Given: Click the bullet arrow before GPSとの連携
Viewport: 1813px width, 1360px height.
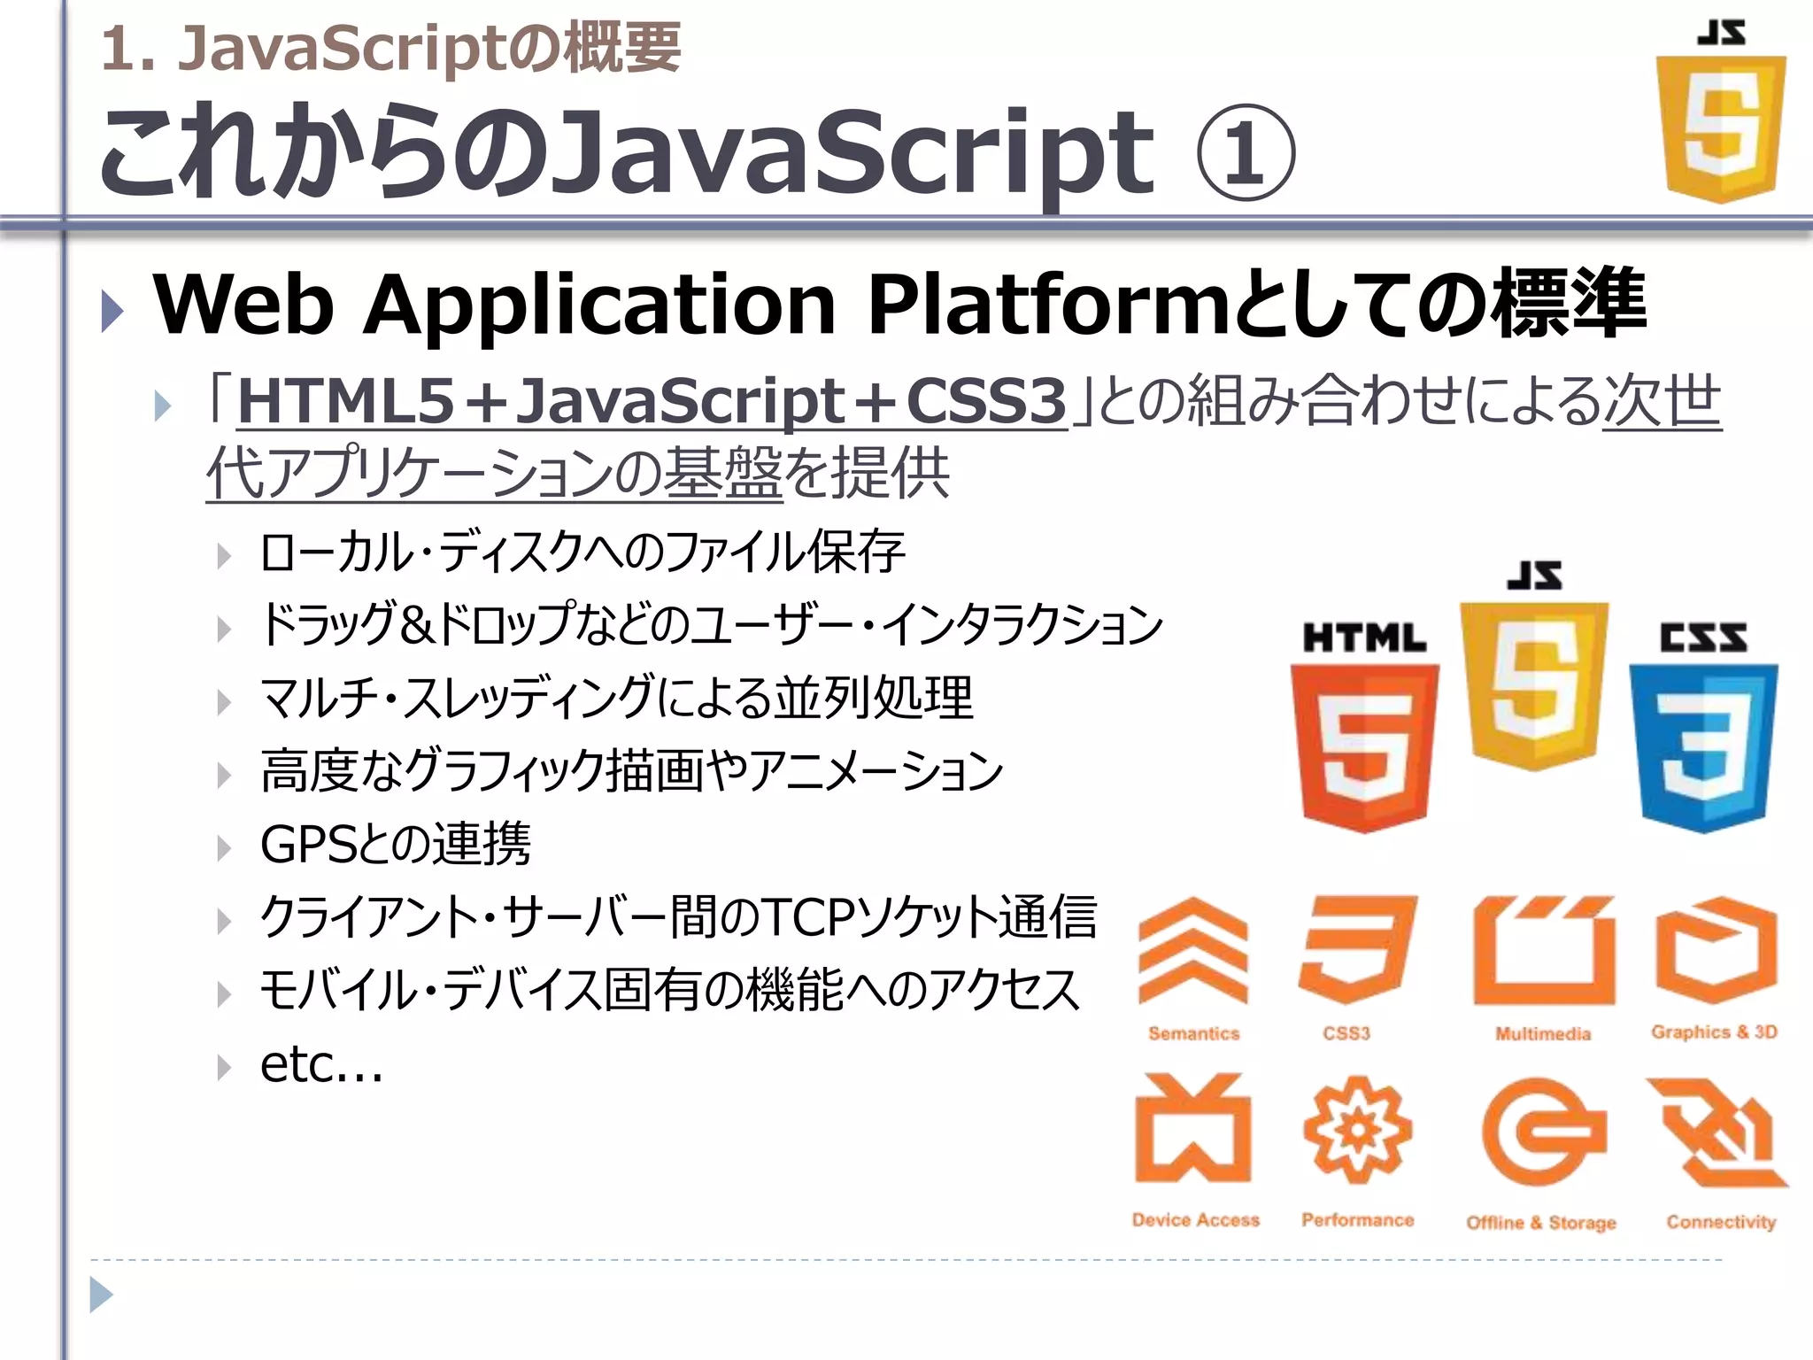Looking at the screenshot, I should tap(225, 849).
